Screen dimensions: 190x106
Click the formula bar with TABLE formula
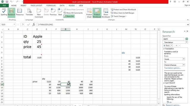[112, 24]
